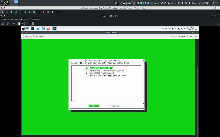Click the 'us' keyboard layout indicator
This screenshot has width=220, height=137.
click(x=196, y=3)
